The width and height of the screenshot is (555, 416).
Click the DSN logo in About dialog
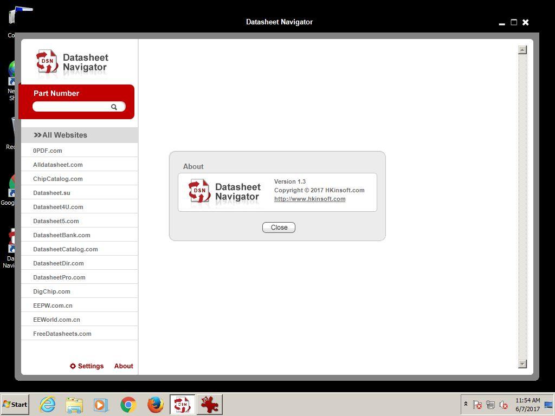tap(199, 191)
